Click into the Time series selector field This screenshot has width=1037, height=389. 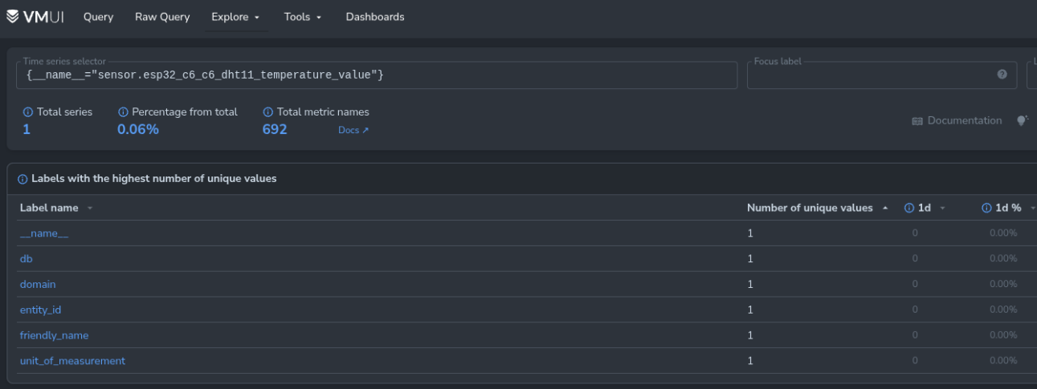click(x=376, y=75)
